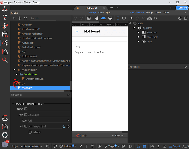Enable the Master checkbox
The image size is (189, 149).
[x=30, y=132]
